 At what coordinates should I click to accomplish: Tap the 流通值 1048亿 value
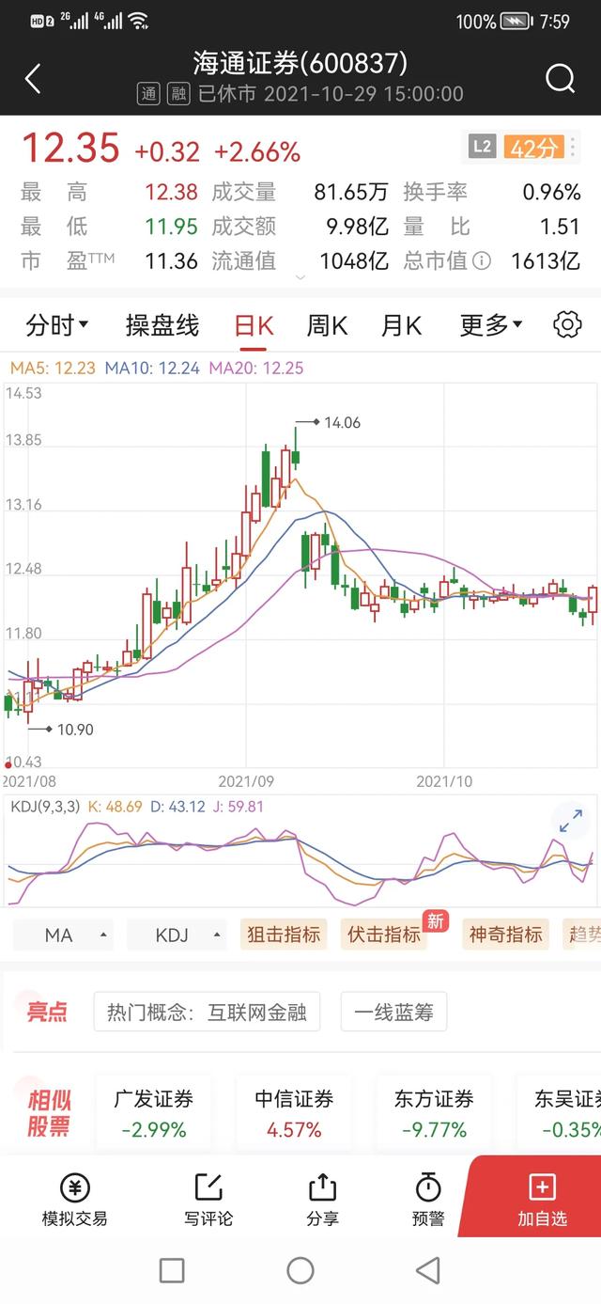[x=355, y=261]
